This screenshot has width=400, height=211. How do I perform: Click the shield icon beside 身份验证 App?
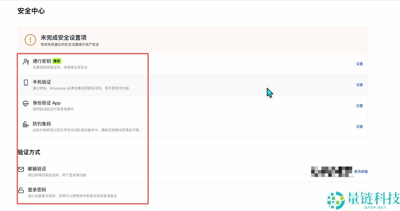point(26,104)
